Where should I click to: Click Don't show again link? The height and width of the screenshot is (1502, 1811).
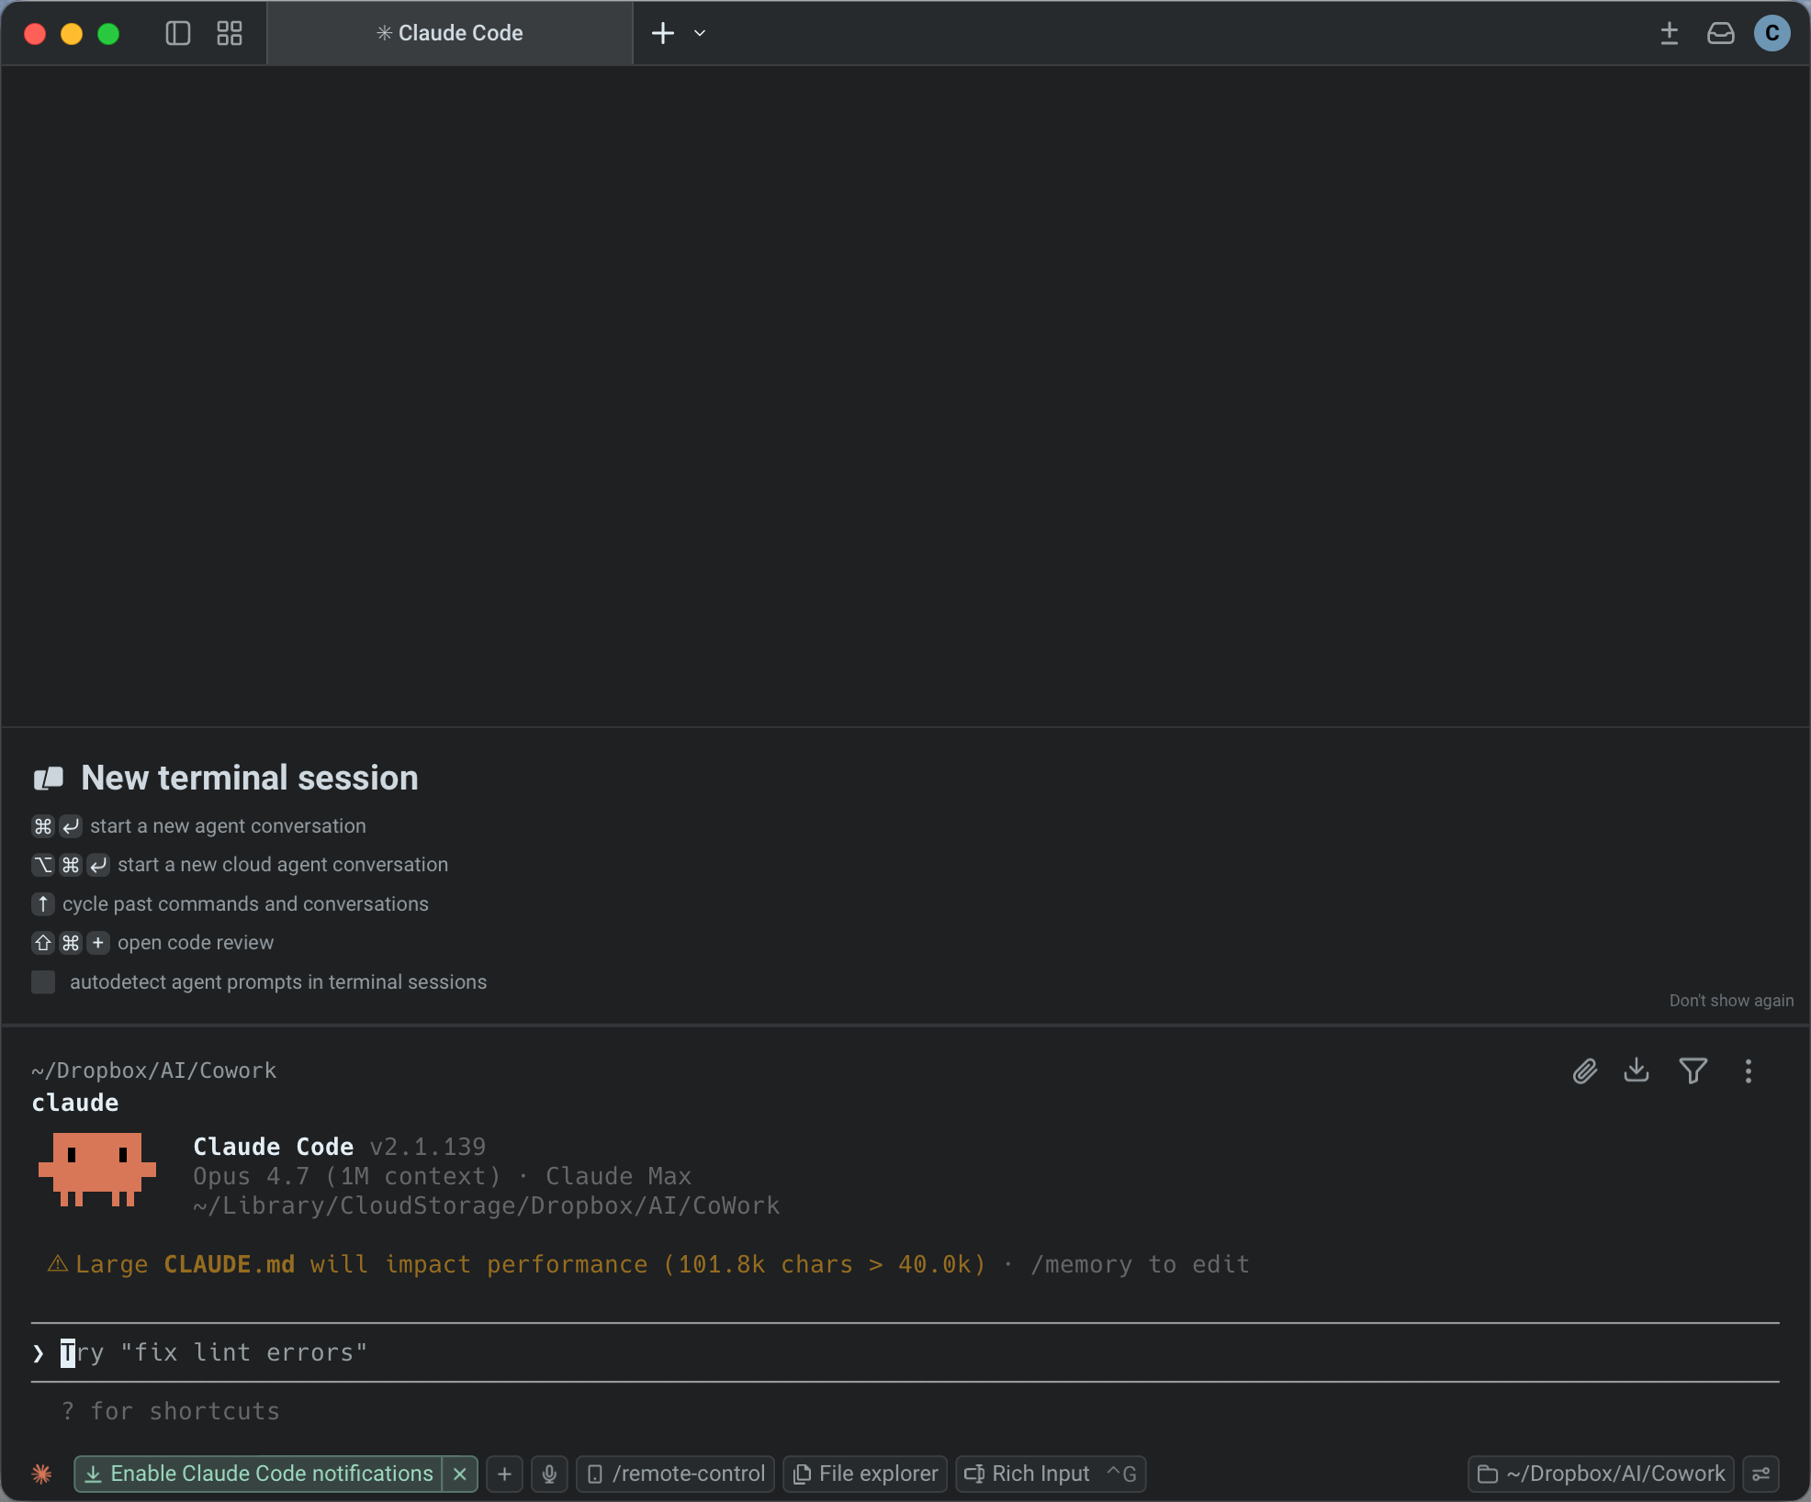click(x=1731, y=1001)
